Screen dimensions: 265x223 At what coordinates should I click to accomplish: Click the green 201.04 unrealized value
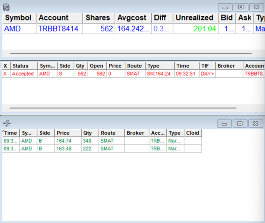204,29
